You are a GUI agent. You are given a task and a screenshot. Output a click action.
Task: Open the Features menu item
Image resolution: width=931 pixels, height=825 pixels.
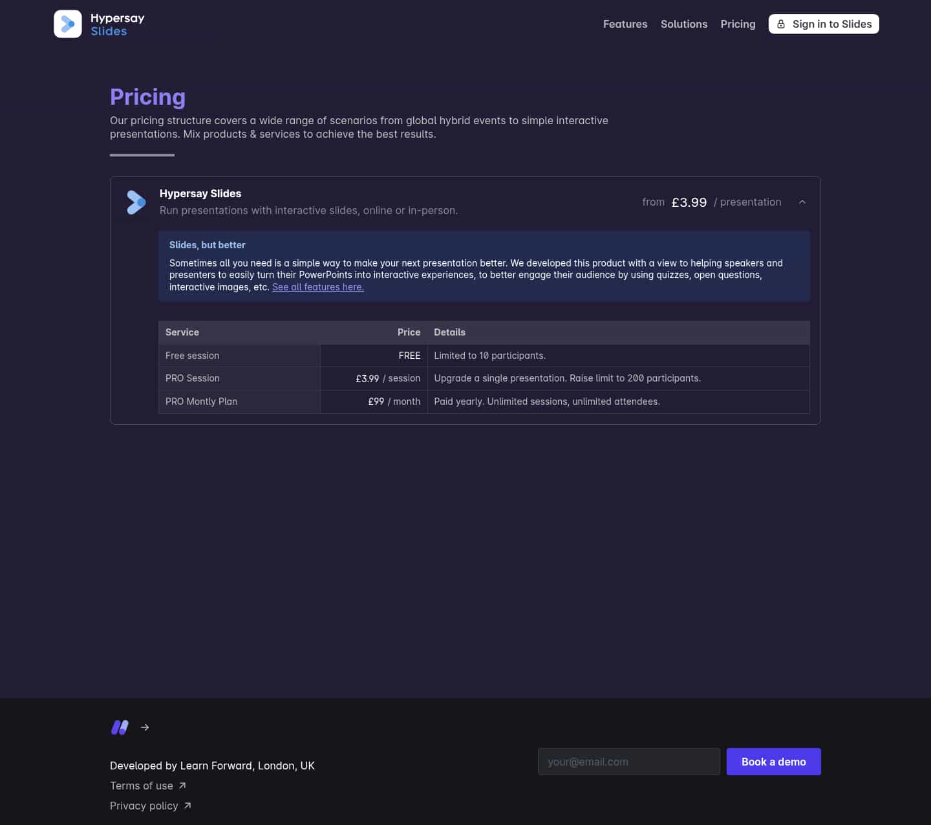point(625,24)
